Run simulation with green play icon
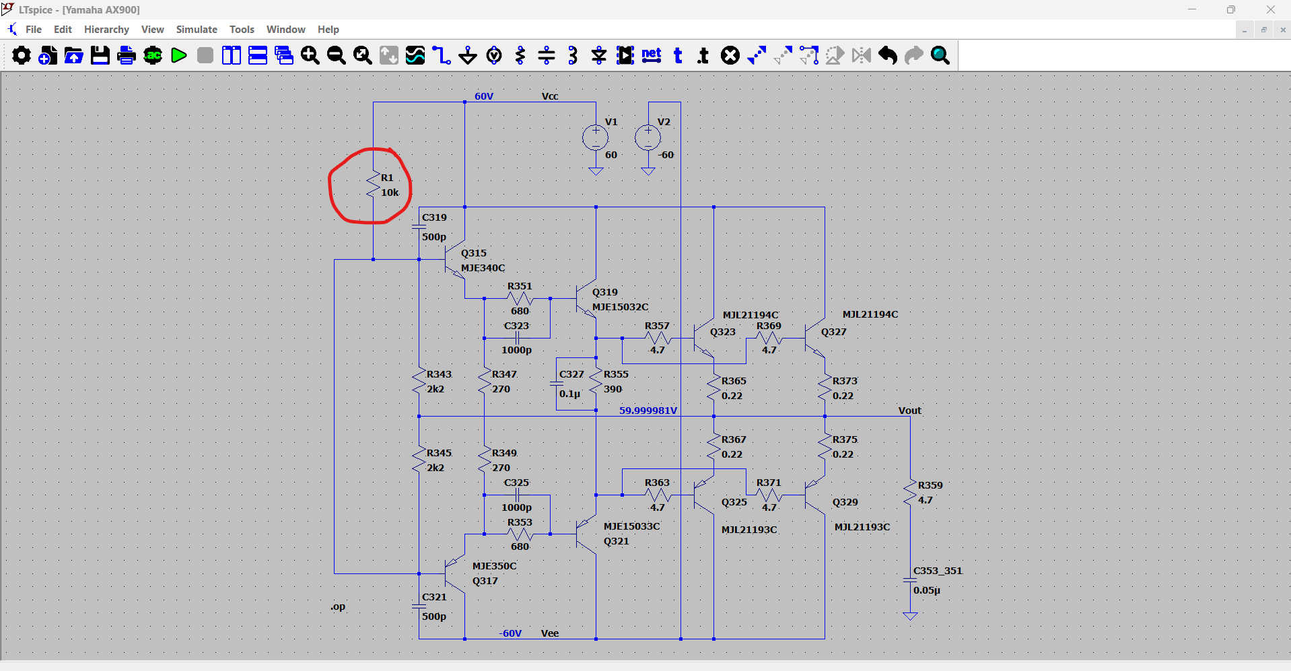 [x=179, y=55]
